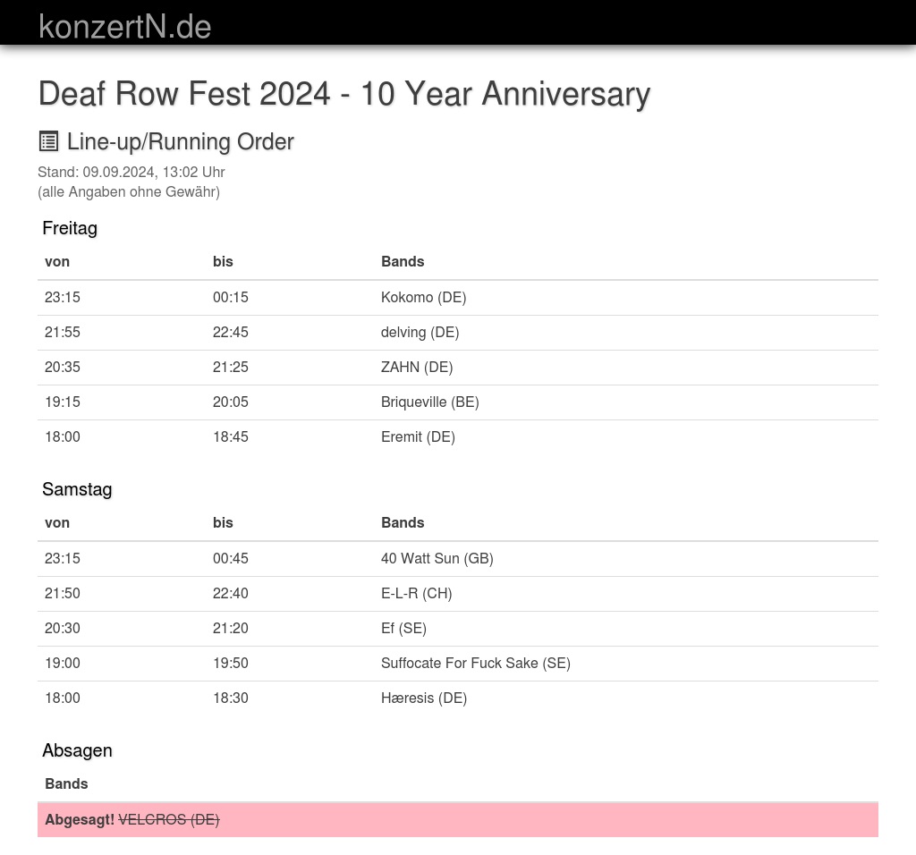Select the E-L-R (CH) band row

click(x=458, y=593)
